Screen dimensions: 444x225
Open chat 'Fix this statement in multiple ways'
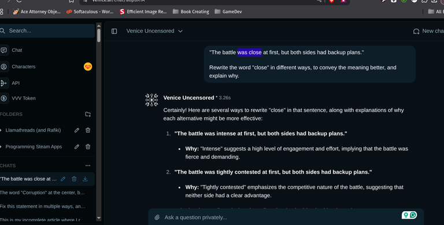(42, 207)
